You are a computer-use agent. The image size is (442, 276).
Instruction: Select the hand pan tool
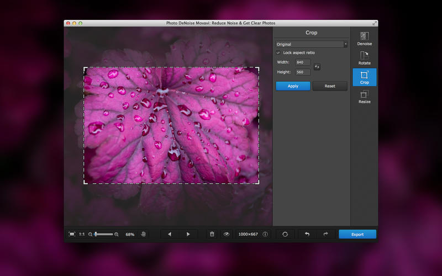pos(143,234)
